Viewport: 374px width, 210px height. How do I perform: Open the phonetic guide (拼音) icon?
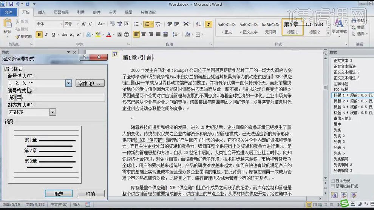(119, 24)
